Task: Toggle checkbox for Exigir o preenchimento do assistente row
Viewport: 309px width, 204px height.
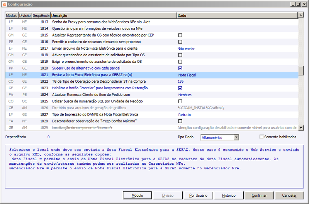Action: tap(180, 62)
